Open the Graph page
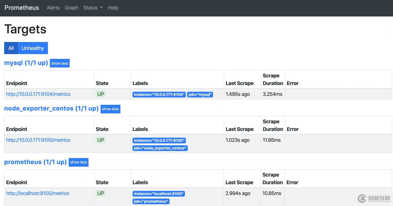This screenshot has width=393, height=206. (72, 8)
